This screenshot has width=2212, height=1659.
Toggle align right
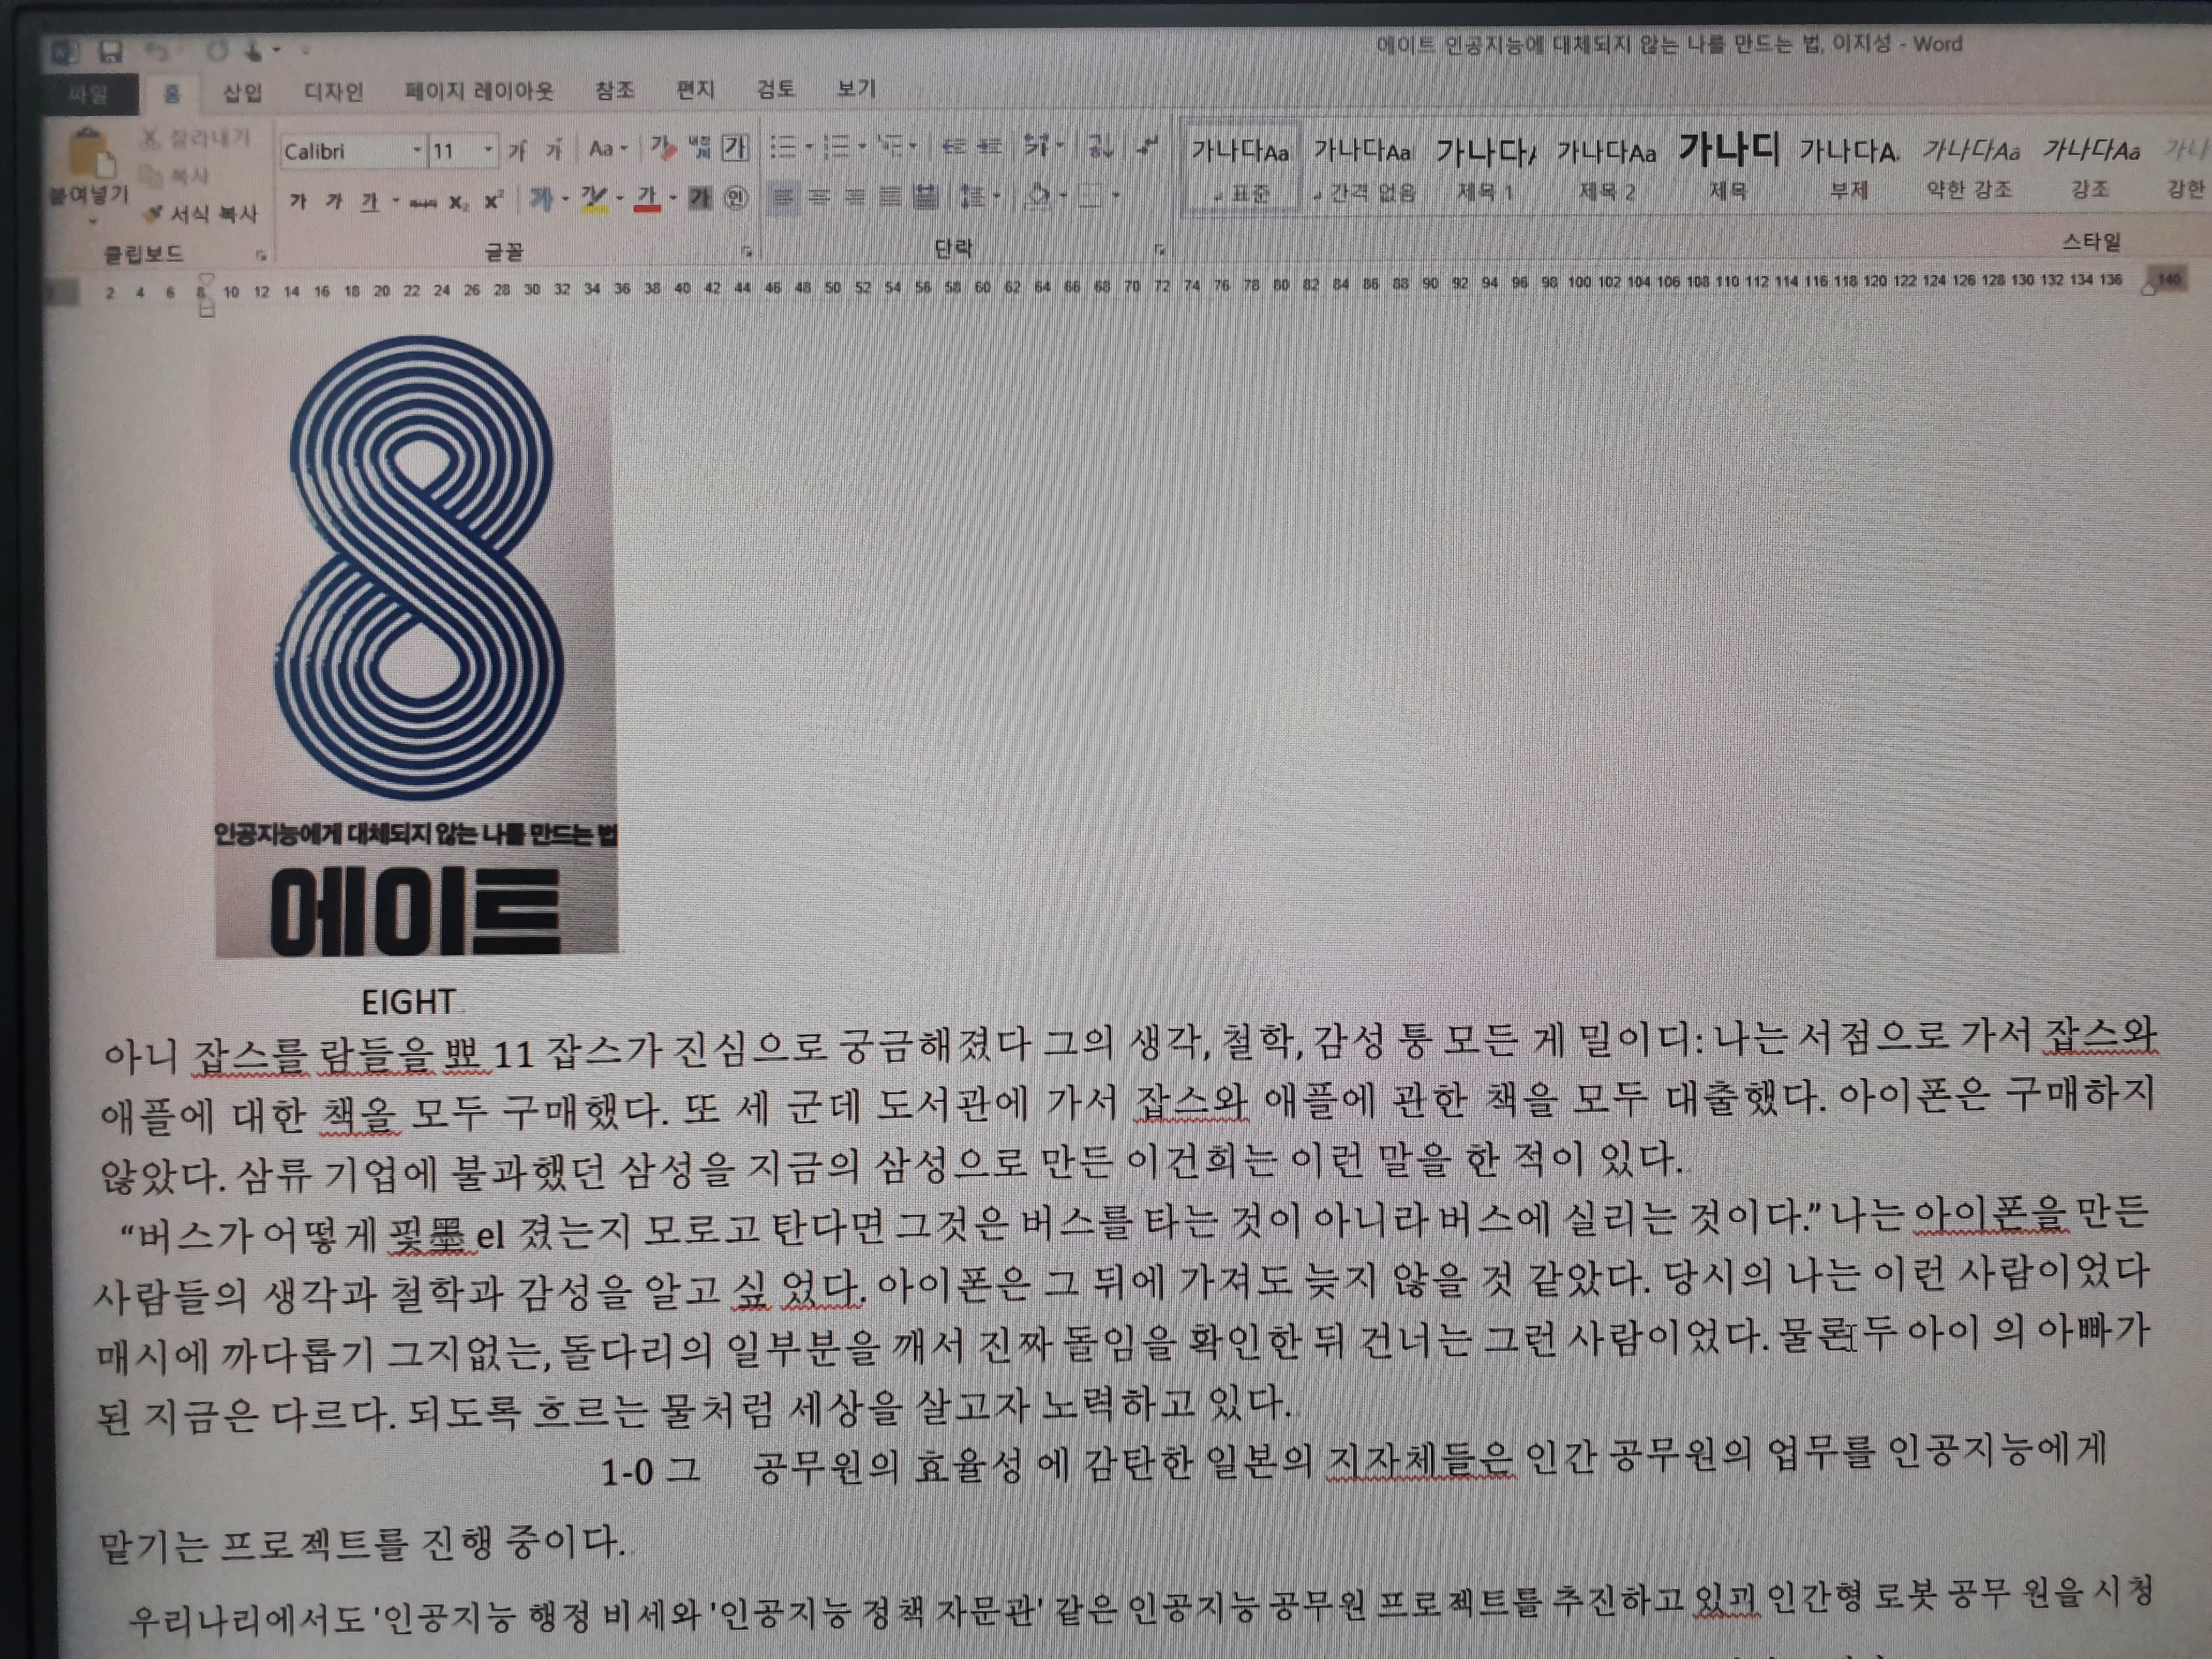point(855,197)
